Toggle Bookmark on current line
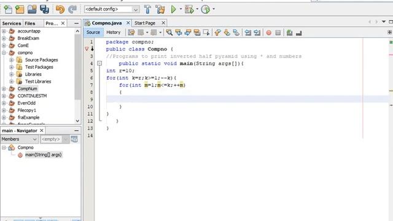This screenshot has height=221, width=393. pos(236,33)
